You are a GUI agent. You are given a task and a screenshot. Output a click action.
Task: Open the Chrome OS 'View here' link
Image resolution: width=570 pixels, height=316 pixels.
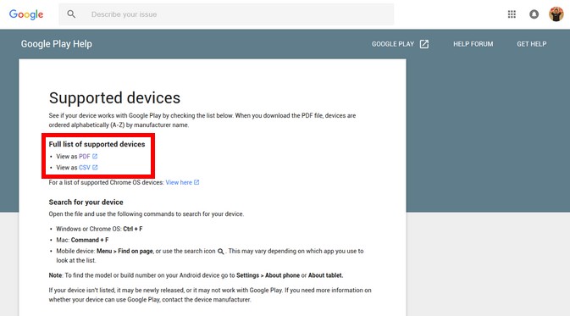coord(179,182)
